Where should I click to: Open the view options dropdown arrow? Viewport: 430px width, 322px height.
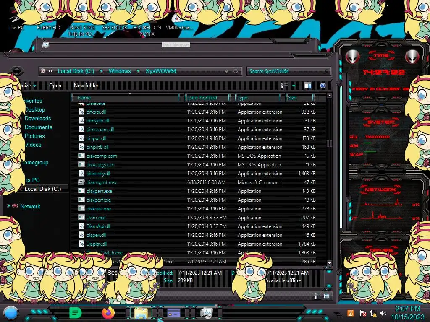click(294, 86)
